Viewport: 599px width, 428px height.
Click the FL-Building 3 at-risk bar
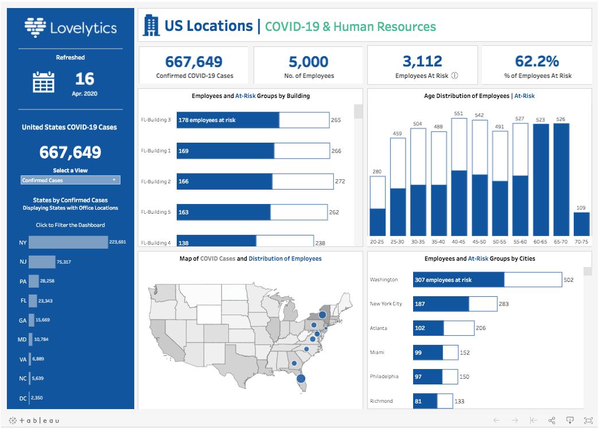click(x=228, y=120)
